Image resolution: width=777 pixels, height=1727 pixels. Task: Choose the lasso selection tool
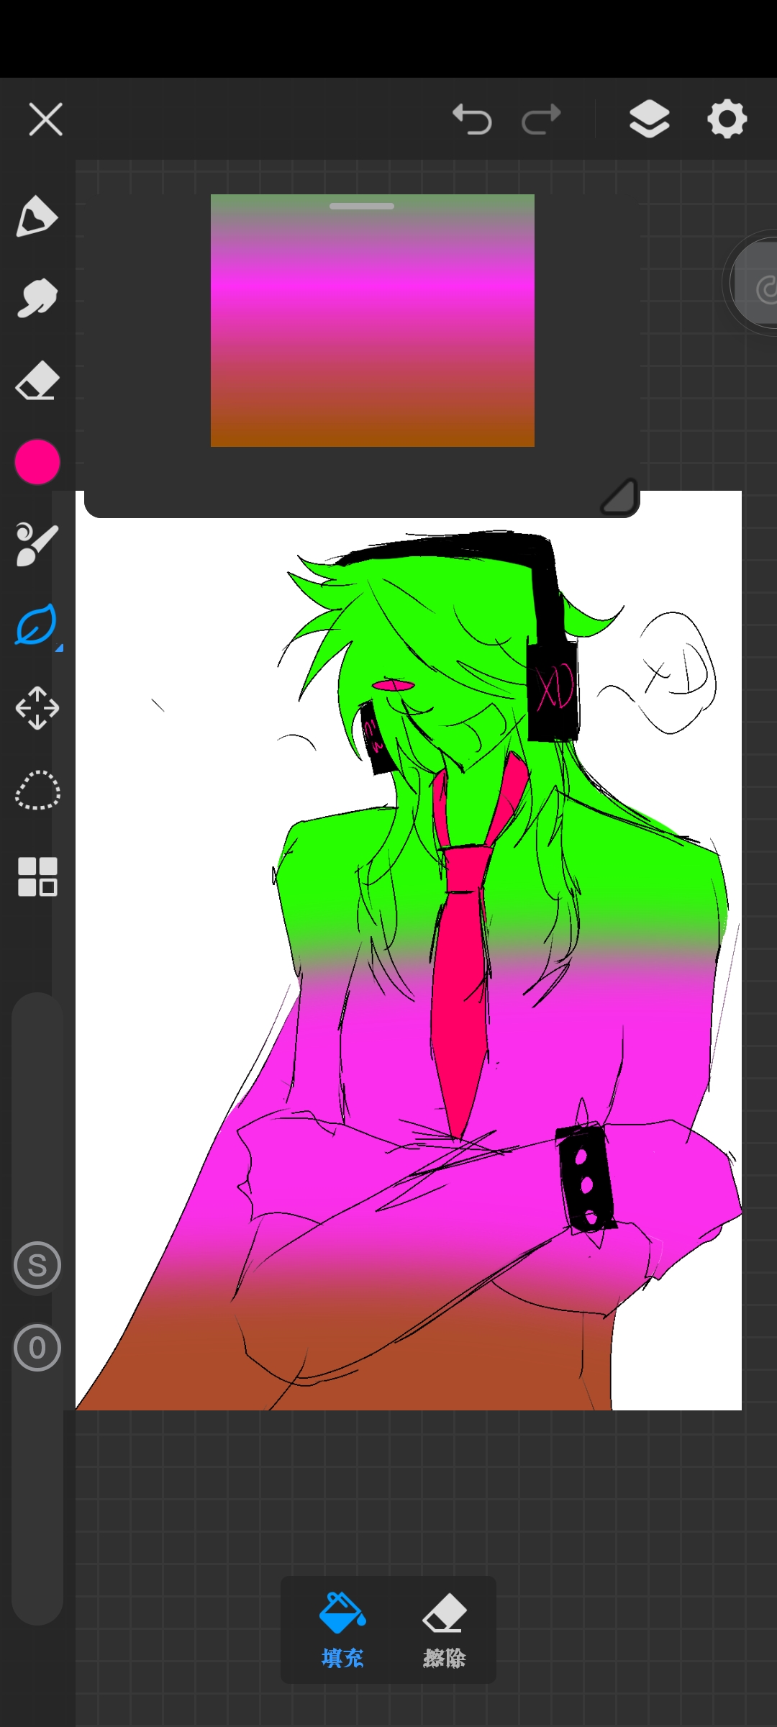click(37, 791)
